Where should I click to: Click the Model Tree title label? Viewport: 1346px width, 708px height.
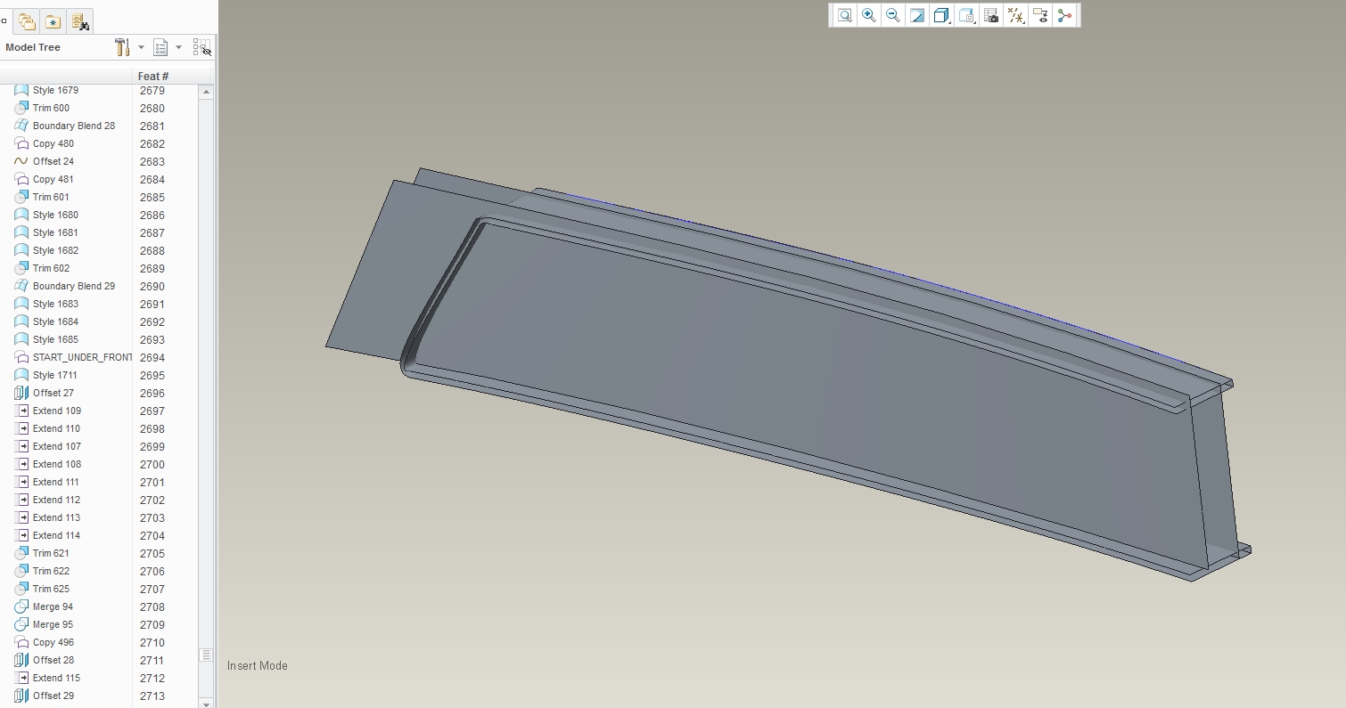coord(33,47)
